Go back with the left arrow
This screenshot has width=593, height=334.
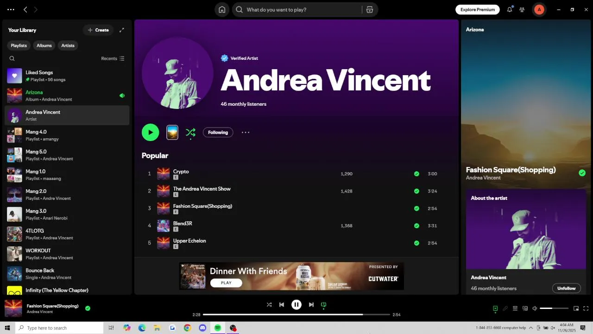coord(25,10)
